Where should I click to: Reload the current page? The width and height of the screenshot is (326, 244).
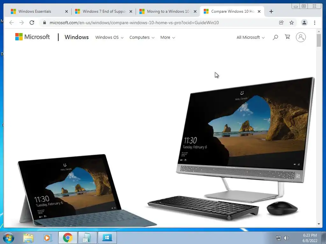(x=32, y=23)
